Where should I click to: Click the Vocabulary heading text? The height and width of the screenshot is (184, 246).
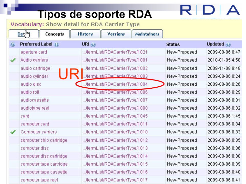[x=75, y=25]
